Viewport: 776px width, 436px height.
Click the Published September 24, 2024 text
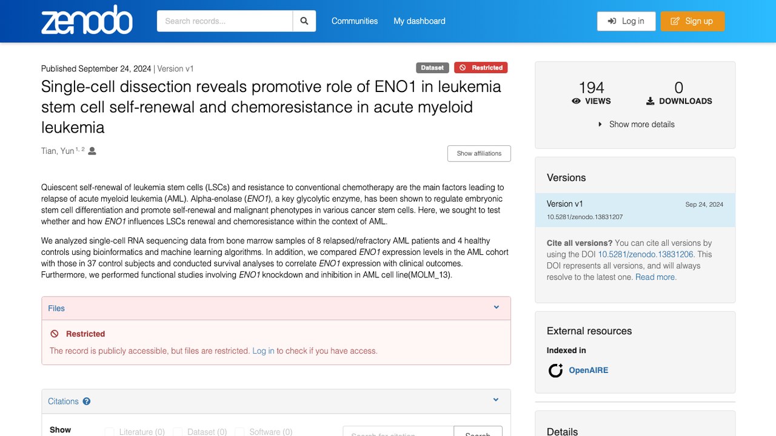(96, 68)
